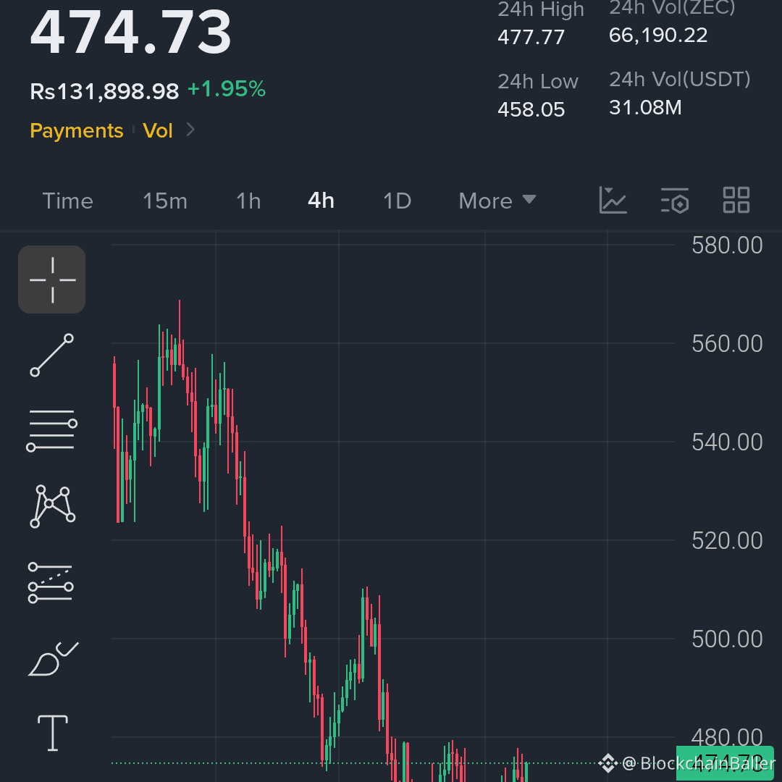Expand the More intervals dropdown

coord(497,201)
